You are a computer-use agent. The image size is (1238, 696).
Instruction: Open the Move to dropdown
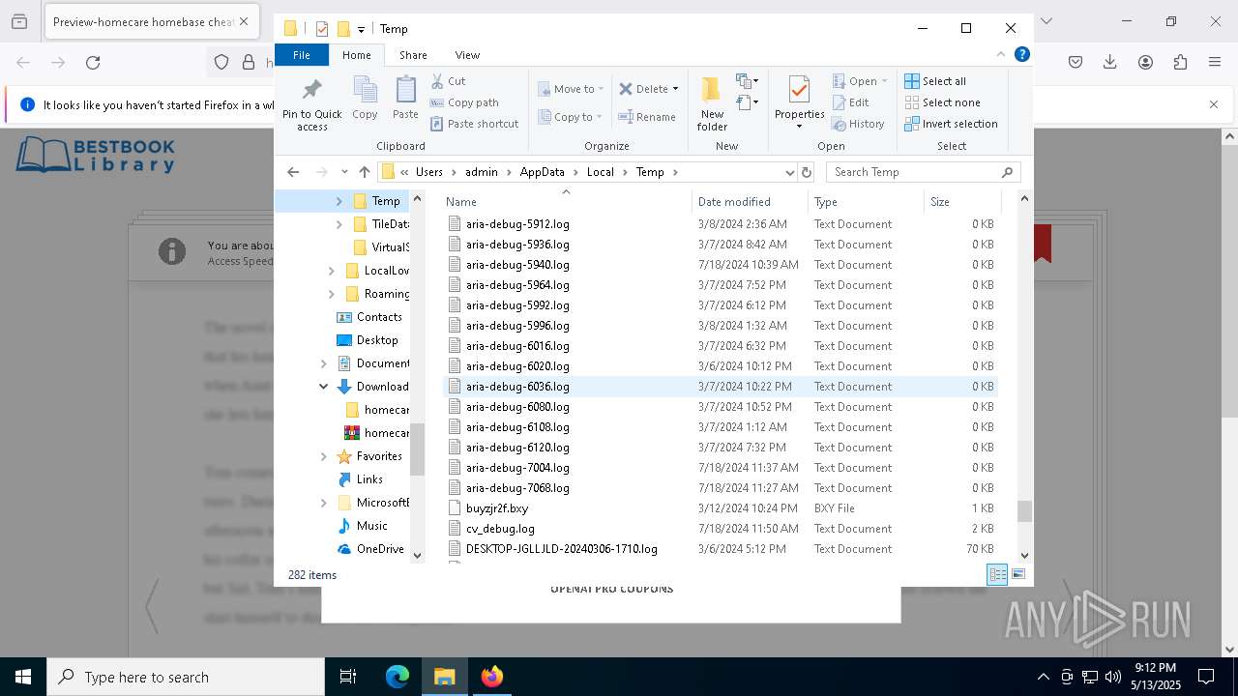(571, 89)
